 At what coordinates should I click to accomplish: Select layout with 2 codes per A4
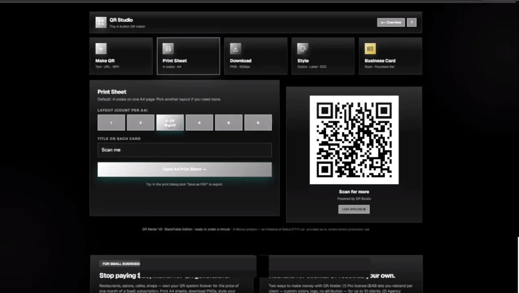pyautogui.click(x=141, y=122)
